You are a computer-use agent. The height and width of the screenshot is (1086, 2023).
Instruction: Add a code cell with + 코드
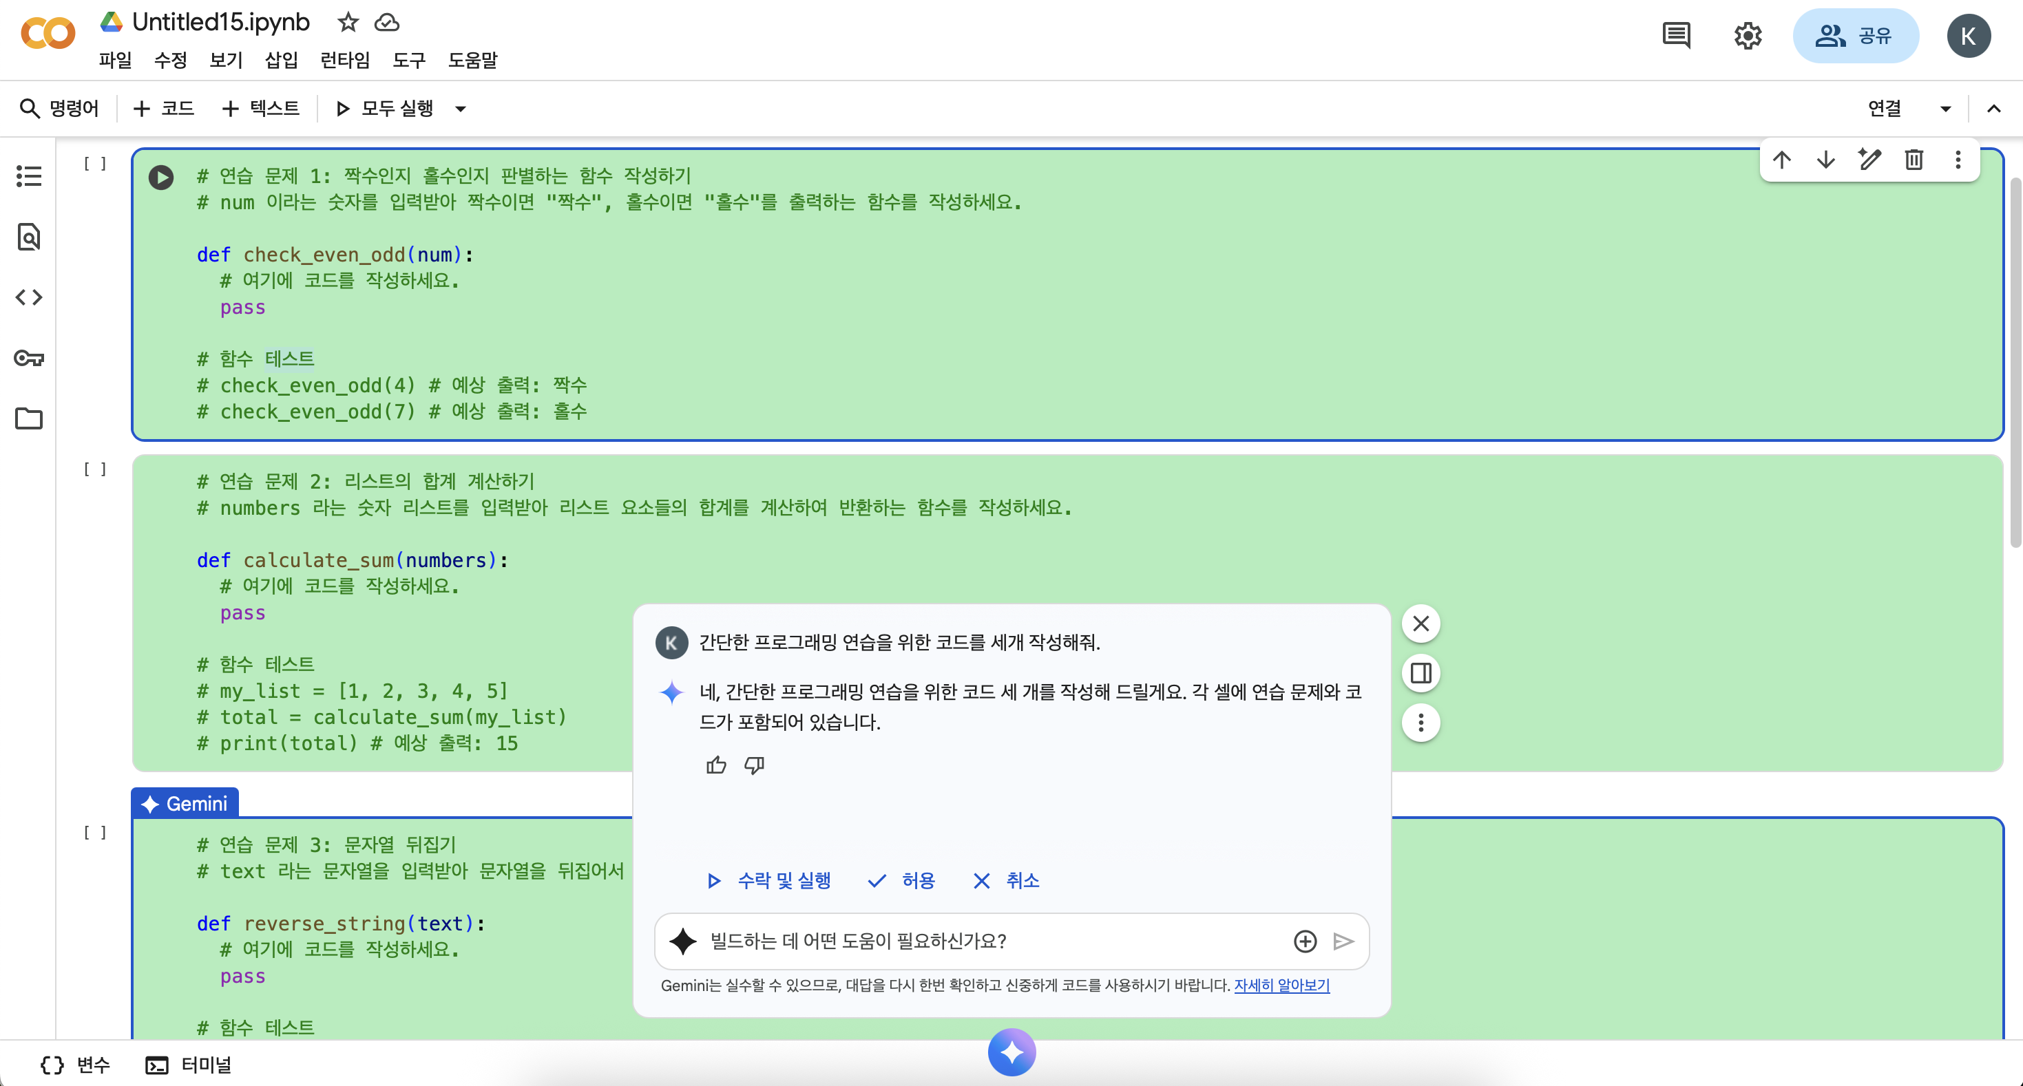click(x=164, y=108)
